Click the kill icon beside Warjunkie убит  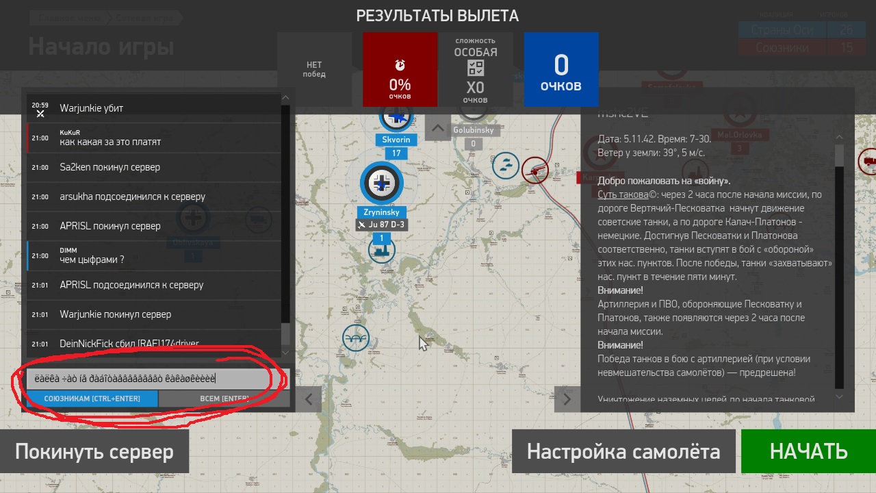[x=40, y=114]
